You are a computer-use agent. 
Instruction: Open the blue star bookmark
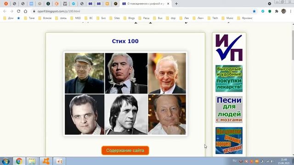18,18
